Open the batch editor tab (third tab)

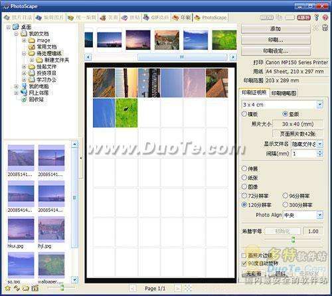82,17
